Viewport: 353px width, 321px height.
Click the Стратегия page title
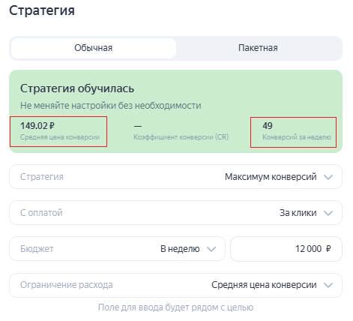42,10
